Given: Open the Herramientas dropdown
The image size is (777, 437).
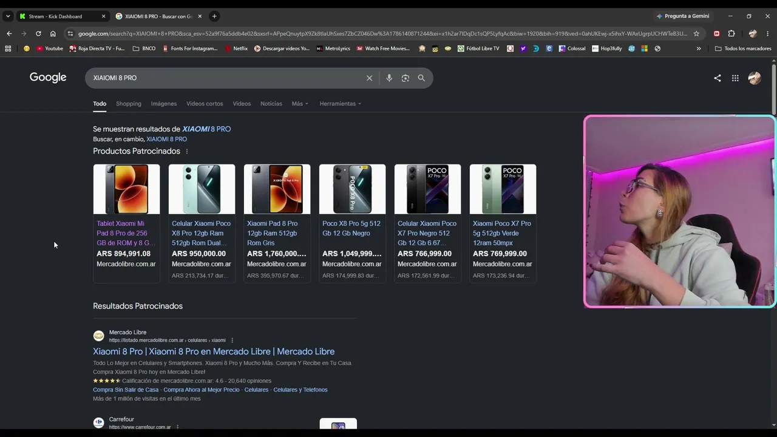Looking at the screenshot, I should click(x=341, y=104).
